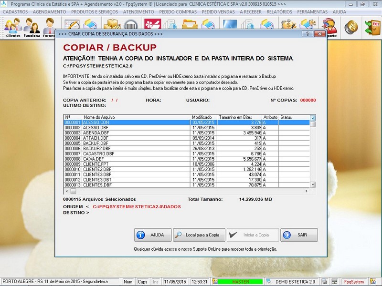
Task: Click the horizontal scroll right arrow
Action: tap(306, 191)
